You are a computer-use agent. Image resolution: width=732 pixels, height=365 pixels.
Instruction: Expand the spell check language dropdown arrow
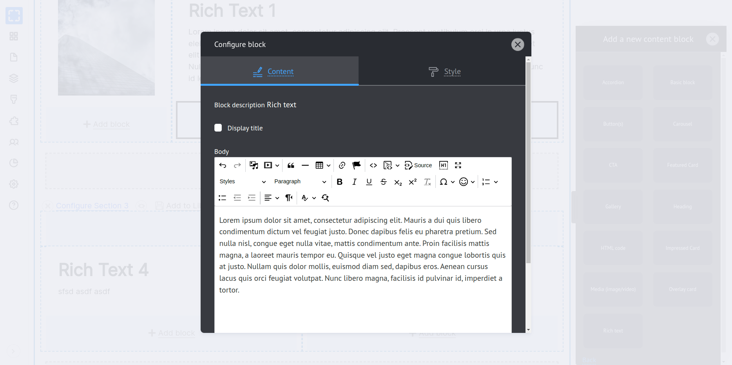[x=314, y=198]
